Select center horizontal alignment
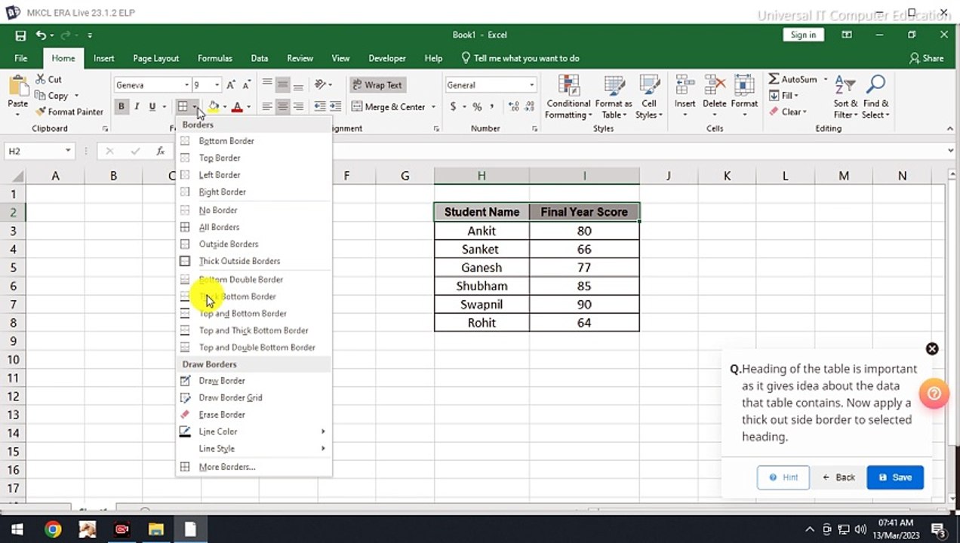 point(282,107)
